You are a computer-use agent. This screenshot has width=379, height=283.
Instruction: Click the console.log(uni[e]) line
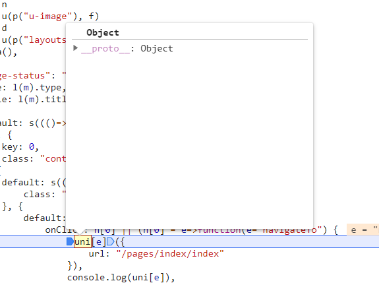[x=121, y=278]
